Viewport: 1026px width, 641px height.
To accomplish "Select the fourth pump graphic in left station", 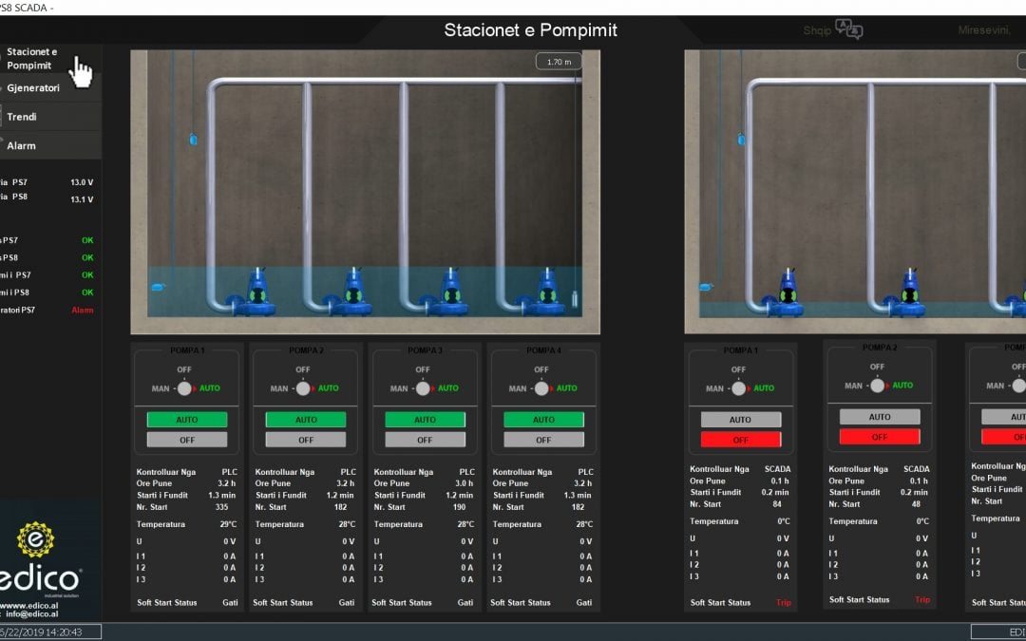I will point(546,292).
